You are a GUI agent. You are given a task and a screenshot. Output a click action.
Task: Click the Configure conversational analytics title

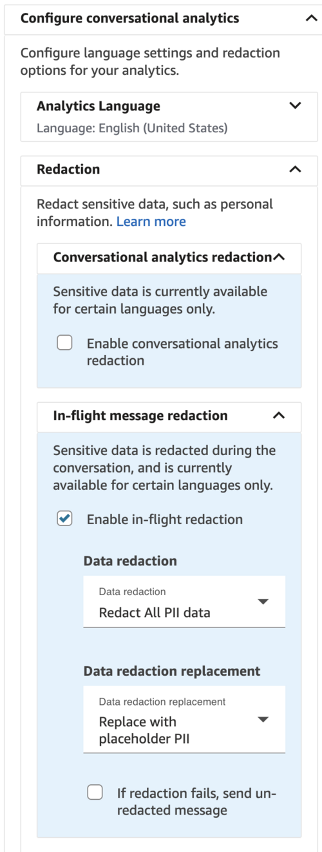pos(130,19)
